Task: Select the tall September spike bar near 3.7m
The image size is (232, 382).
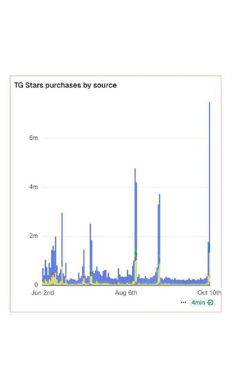Action: (x=159, y=240)
